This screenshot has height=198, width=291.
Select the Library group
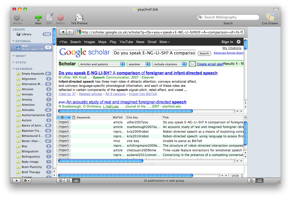pos(32,34)
